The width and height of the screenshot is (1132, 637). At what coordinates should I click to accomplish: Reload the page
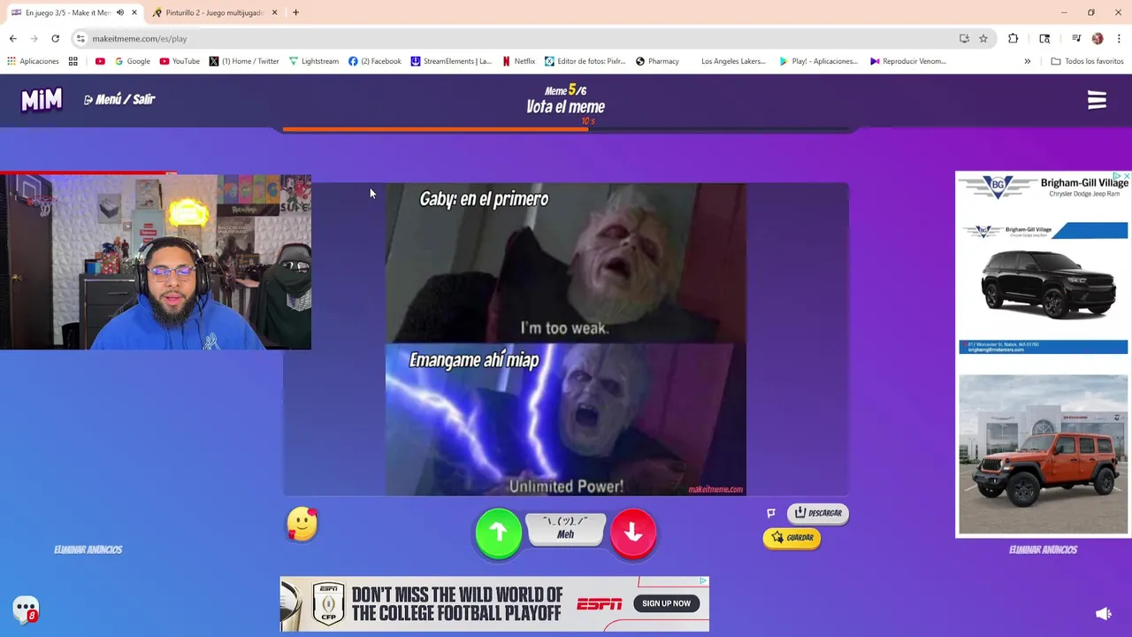[55, 38]
